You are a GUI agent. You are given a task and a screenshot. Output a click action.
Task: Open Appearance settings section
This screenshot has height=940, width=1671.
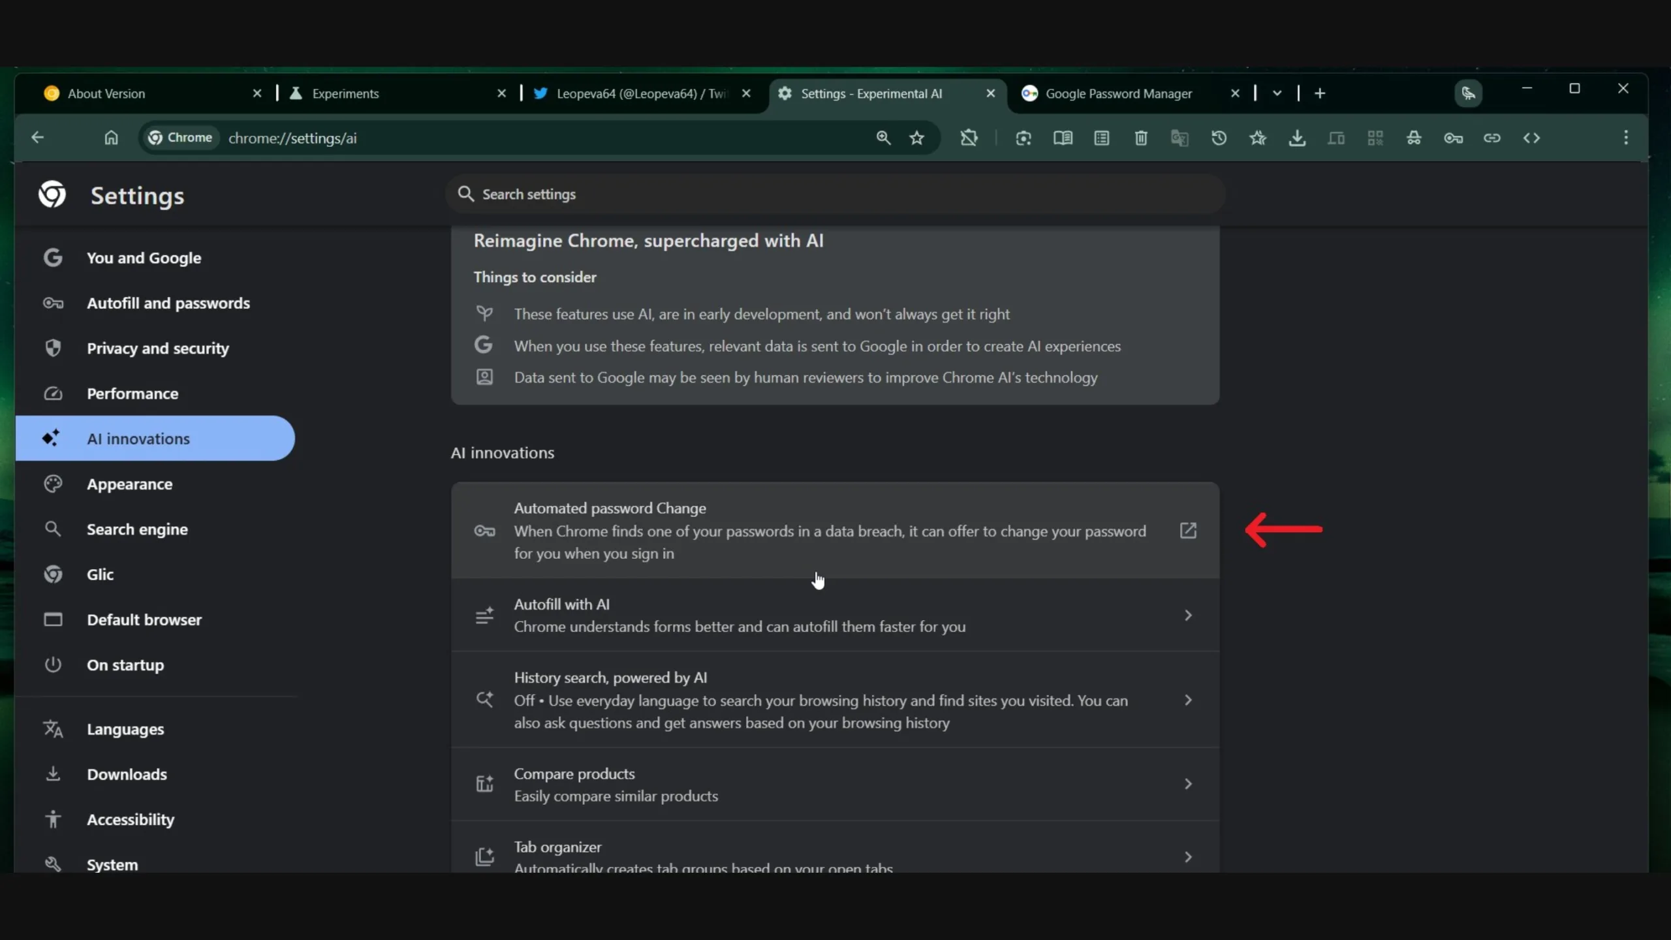155,484
